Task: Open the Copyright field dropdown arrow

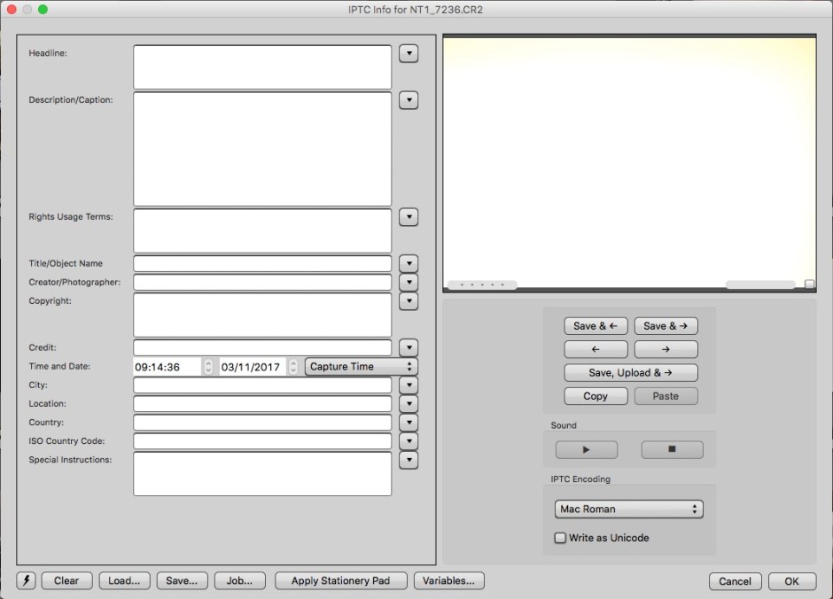Action: click(408, 302)
